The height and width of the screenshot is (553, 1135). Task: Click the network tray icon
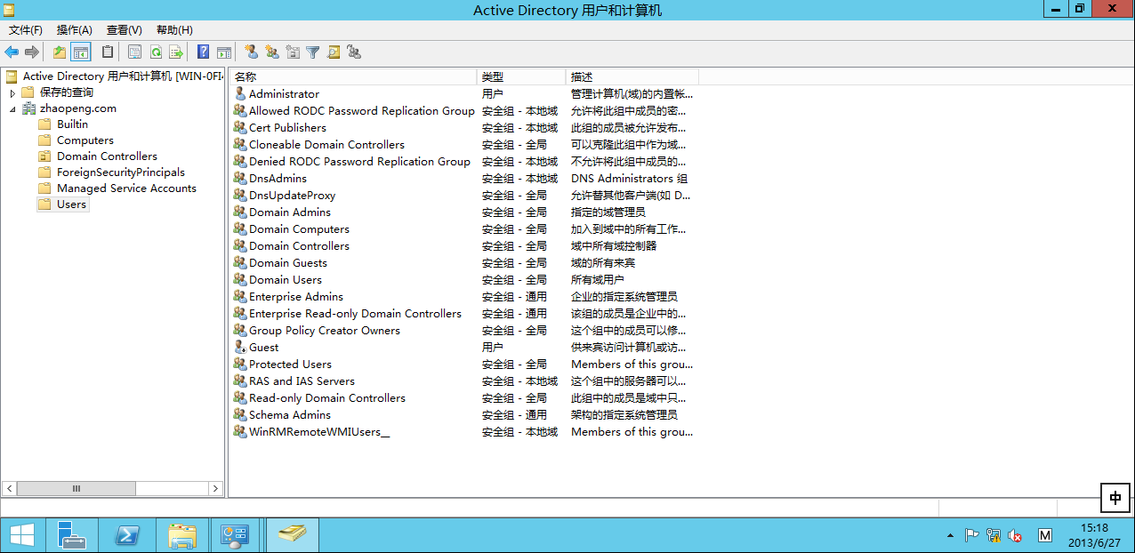994,535
